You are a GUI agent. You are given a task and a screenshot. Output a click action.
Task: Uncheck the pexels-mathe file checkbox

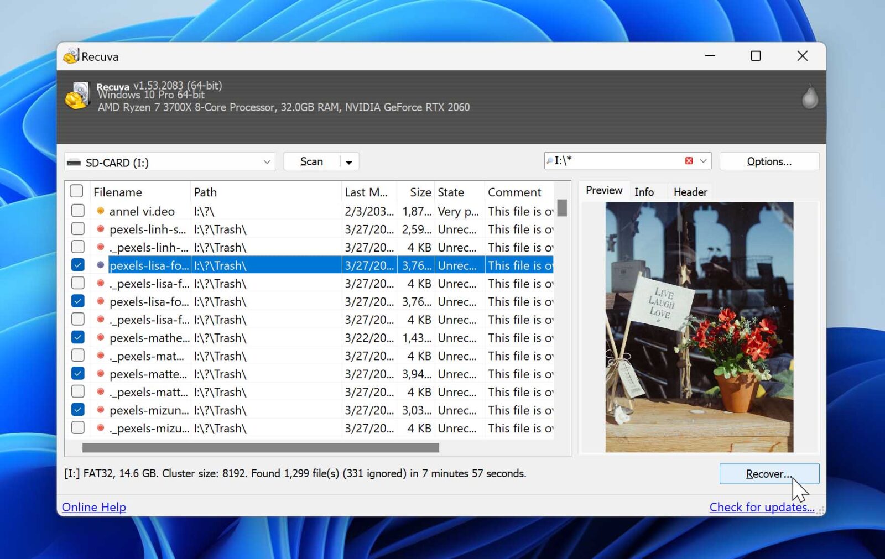point(77,336)
